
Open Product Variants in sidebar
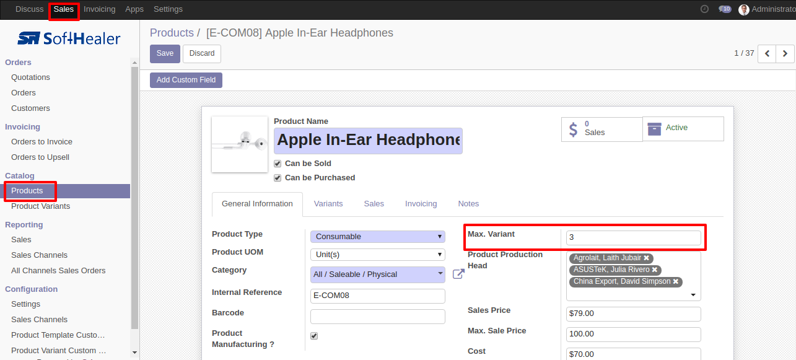point(40,206)
